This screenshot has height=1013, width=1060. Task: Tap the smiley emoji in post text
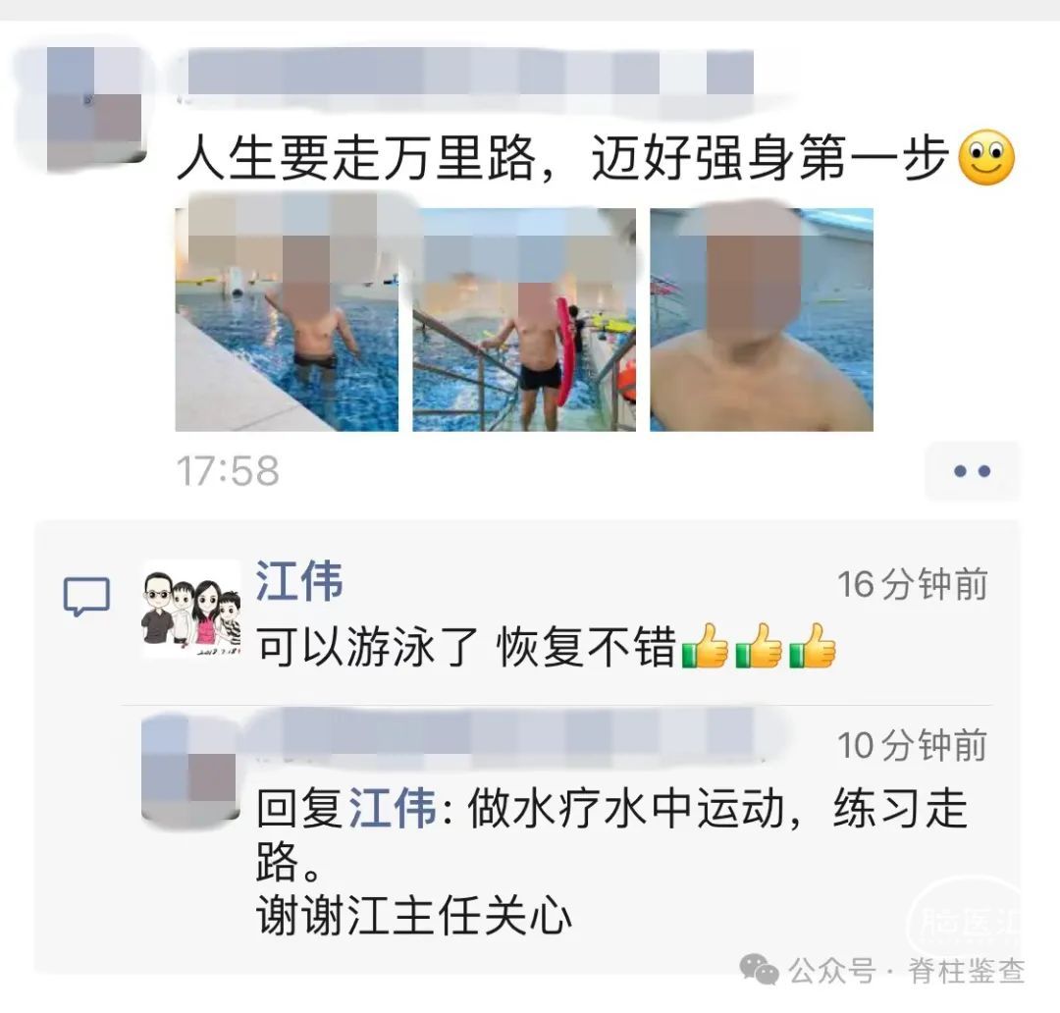pyautogui.click(x=987, y=158)
